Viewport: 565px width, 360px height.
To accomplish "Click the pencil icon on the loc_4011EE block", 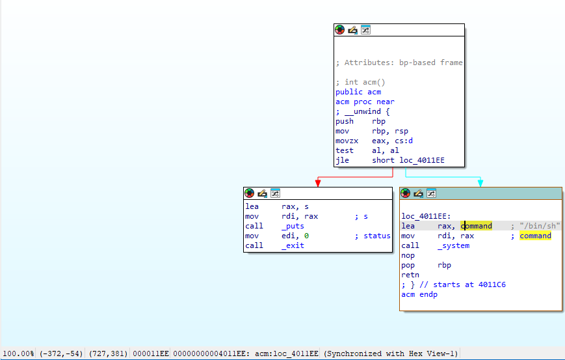I will (x=418, y=193).
